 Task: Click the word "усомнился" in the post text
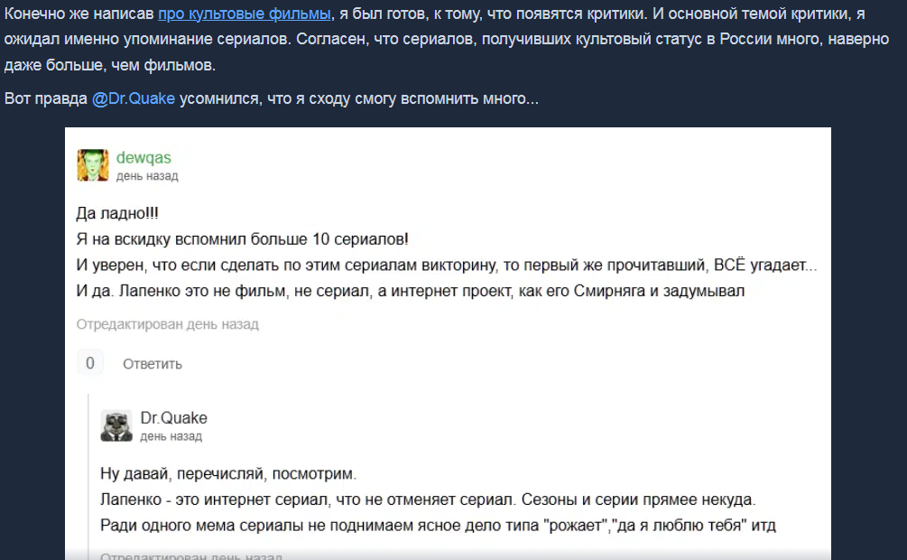tap(218, 98)
